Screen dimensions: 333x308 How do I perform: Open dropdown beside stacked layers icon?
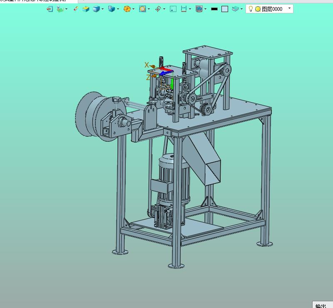pyautogui.click(x=241, y=9)
